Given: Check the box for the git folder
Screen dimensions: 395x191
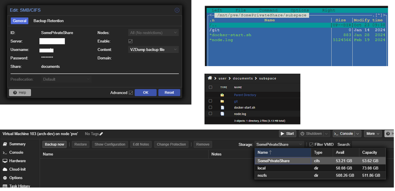Looking at the screenshot, I should pyautogui.click(x=211, y=101).
